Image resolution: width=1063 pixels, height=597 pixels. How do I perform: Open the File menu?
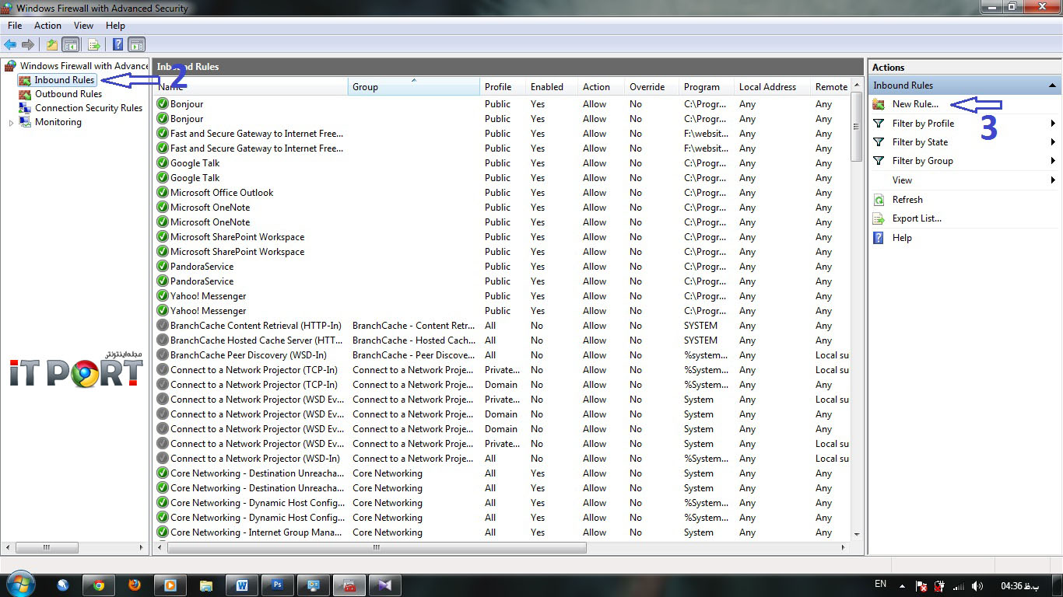click(x=15, y=26)
